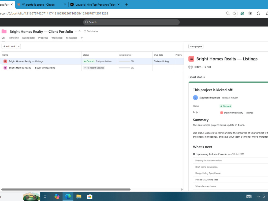Open Bright Homes Realty — Listings project link
Screen dimensions: 268x201
click(239, 113)
